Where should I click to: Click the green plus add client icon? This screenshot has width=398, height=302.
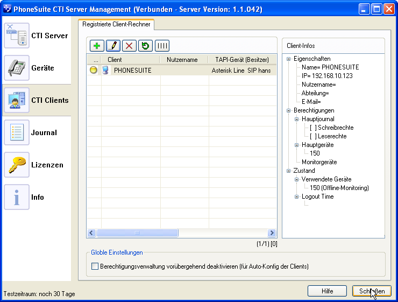96,46
